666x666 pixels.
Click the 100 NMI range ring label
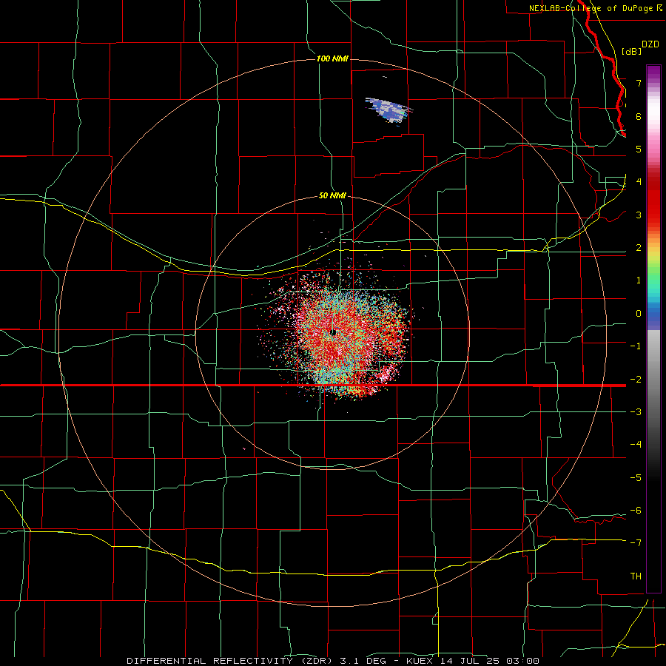pos(332,58)
